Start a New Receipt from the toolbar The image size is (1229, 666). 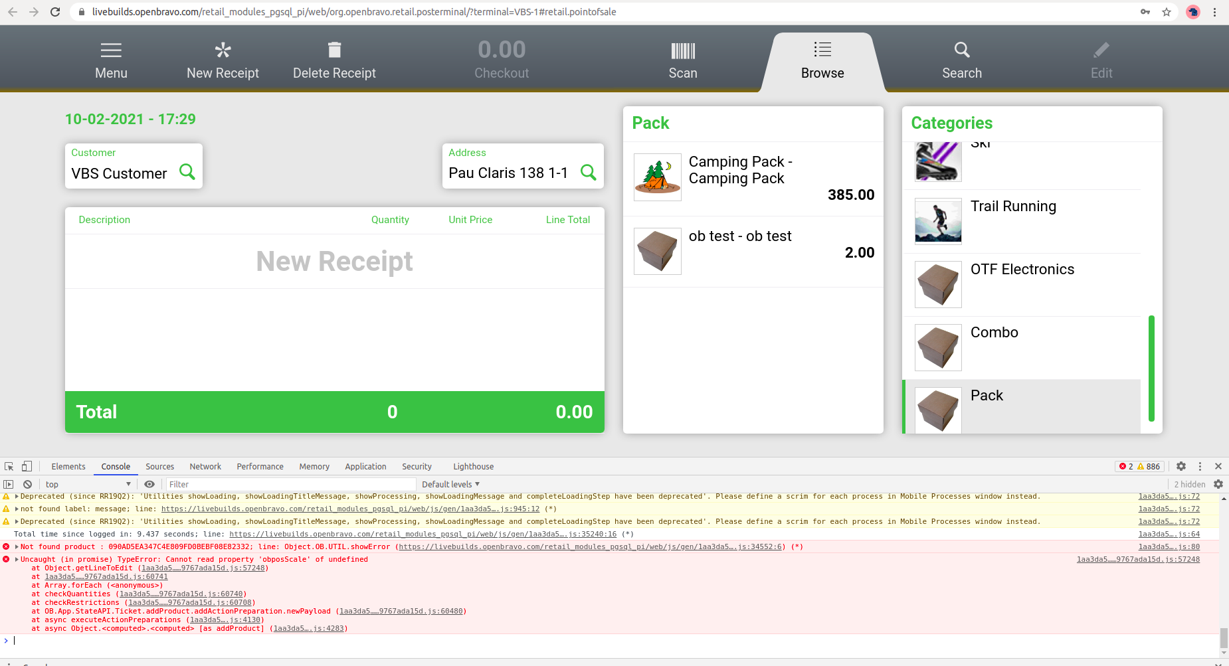(x=223, y=60)
